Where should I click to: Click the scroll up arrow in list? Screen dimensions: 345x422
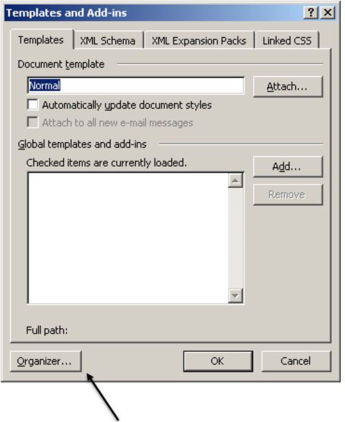coord(235,180)
